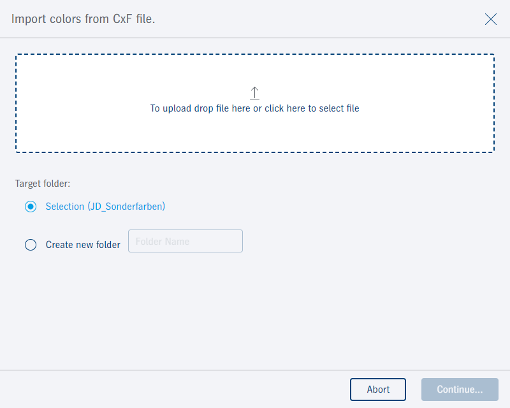
Task: Choose the Create new folder radio button
Action: tap(31, 245)
